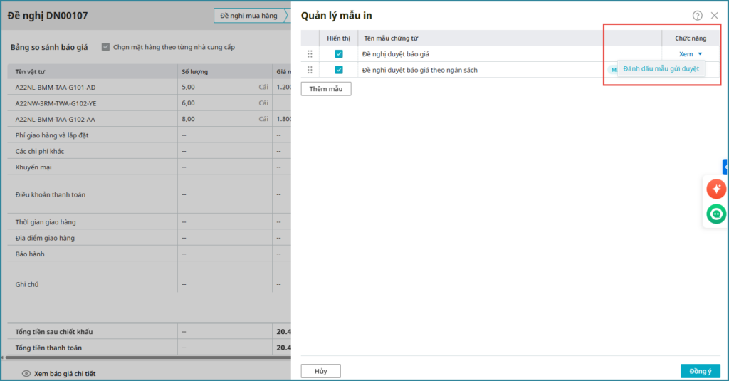This screenshot has height=381, width=729.
Task: Select template name Đề nghị duyệt báo giá
Action: point(396,54)
